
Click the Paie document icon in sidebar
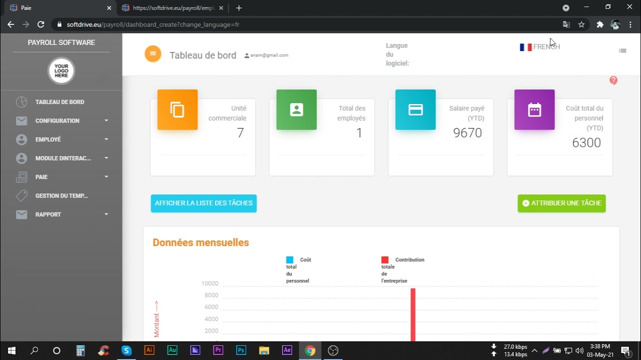(x=22, y=177)
